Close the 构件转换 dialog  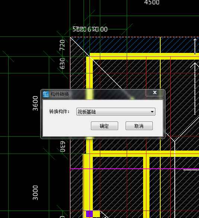(155, 92)
